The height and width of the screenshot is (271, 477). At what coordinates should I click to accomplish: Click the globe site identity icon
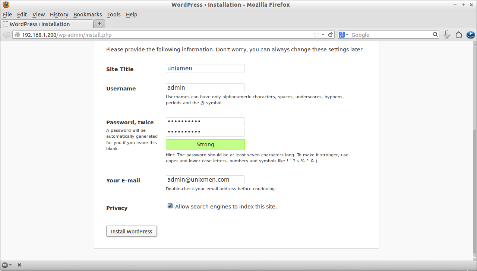[x=17, y=35]
